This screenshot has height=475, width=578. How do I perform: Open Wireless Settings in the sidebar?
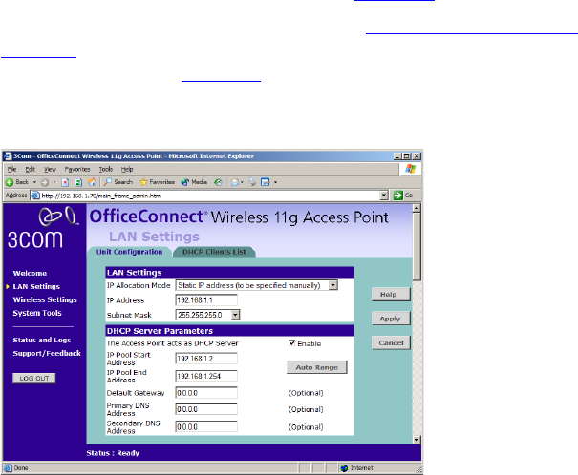[x=45, y=299]
